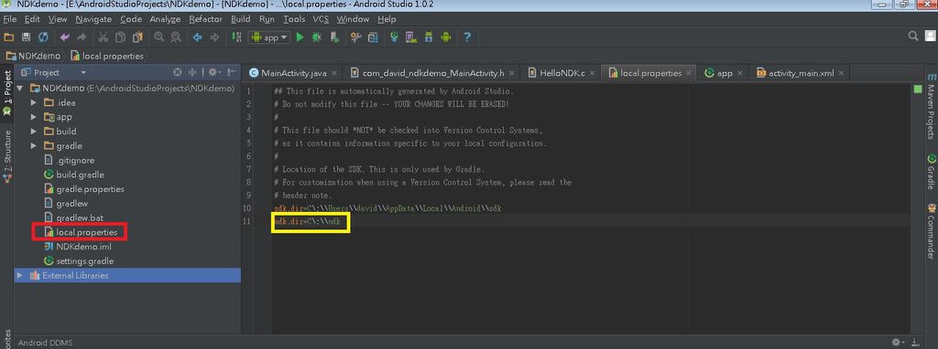
Task: Open the SDK Manager icon
Action: (429, 37)
